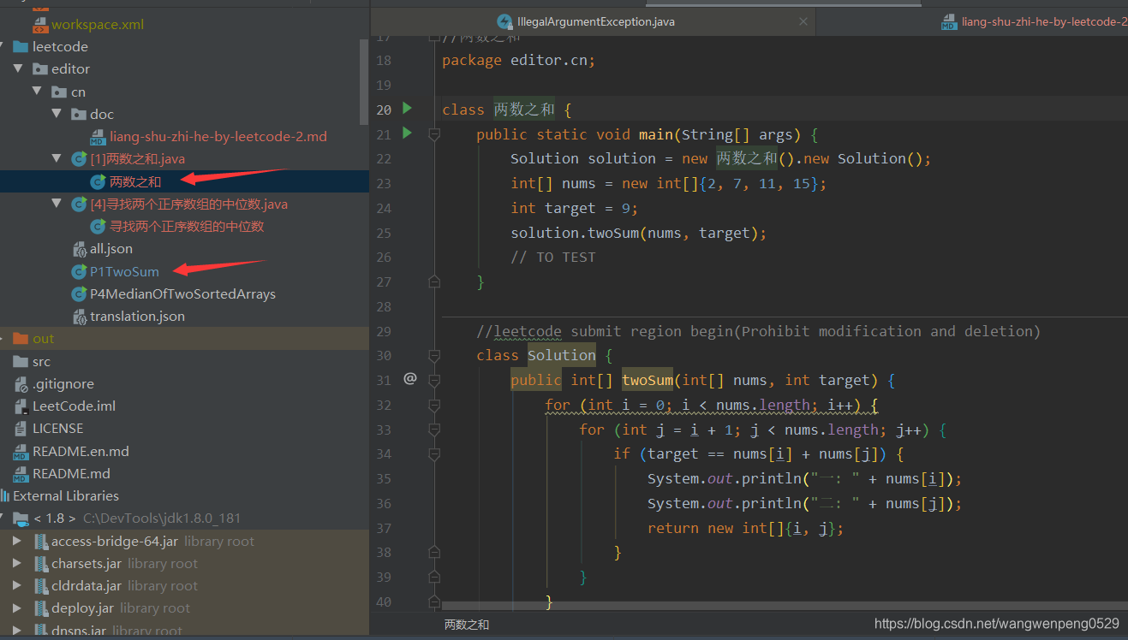The width and height of the screenshot is (1128, 640).
Task: Toggle fold marker at line 39
Action: click(x=434, y=577)
